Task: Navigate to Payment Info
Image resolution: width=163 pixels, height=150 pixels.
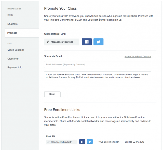Action: click(x=15, y=68)
